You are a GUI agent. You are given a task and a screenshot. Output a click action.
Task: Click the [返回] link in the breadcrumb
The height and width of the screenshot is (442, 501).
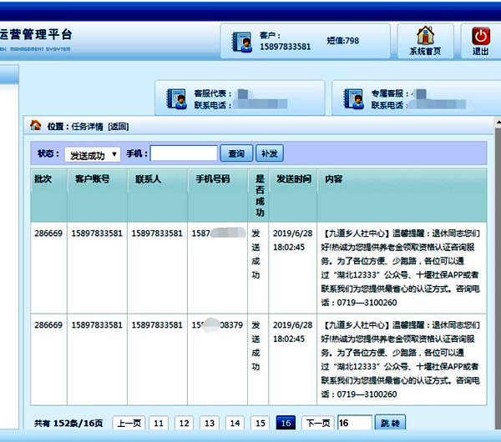[119, 127]
